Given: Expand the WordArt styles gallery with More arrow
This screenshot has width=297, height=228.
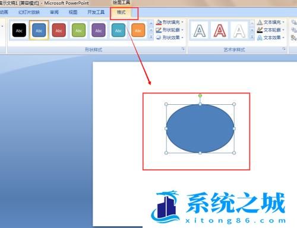Looking at the screenshot, I should [x=252, y=37].
